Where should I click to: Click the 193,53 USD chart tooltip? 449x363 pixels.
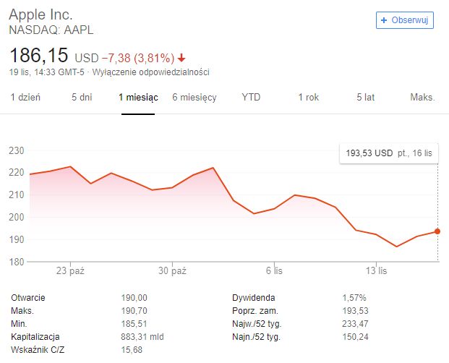388,153
